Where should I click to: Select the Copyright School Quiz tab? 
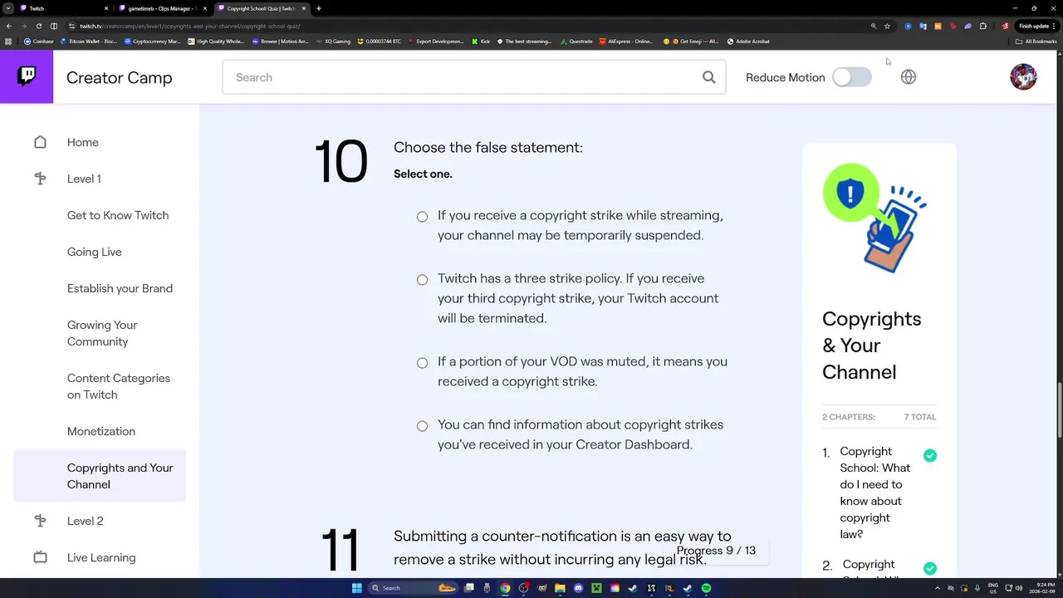[262, 8]
